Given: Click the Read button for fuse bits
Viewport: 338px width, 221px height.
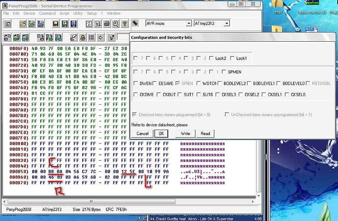Looking at the screenshot, I should [206, 134].
